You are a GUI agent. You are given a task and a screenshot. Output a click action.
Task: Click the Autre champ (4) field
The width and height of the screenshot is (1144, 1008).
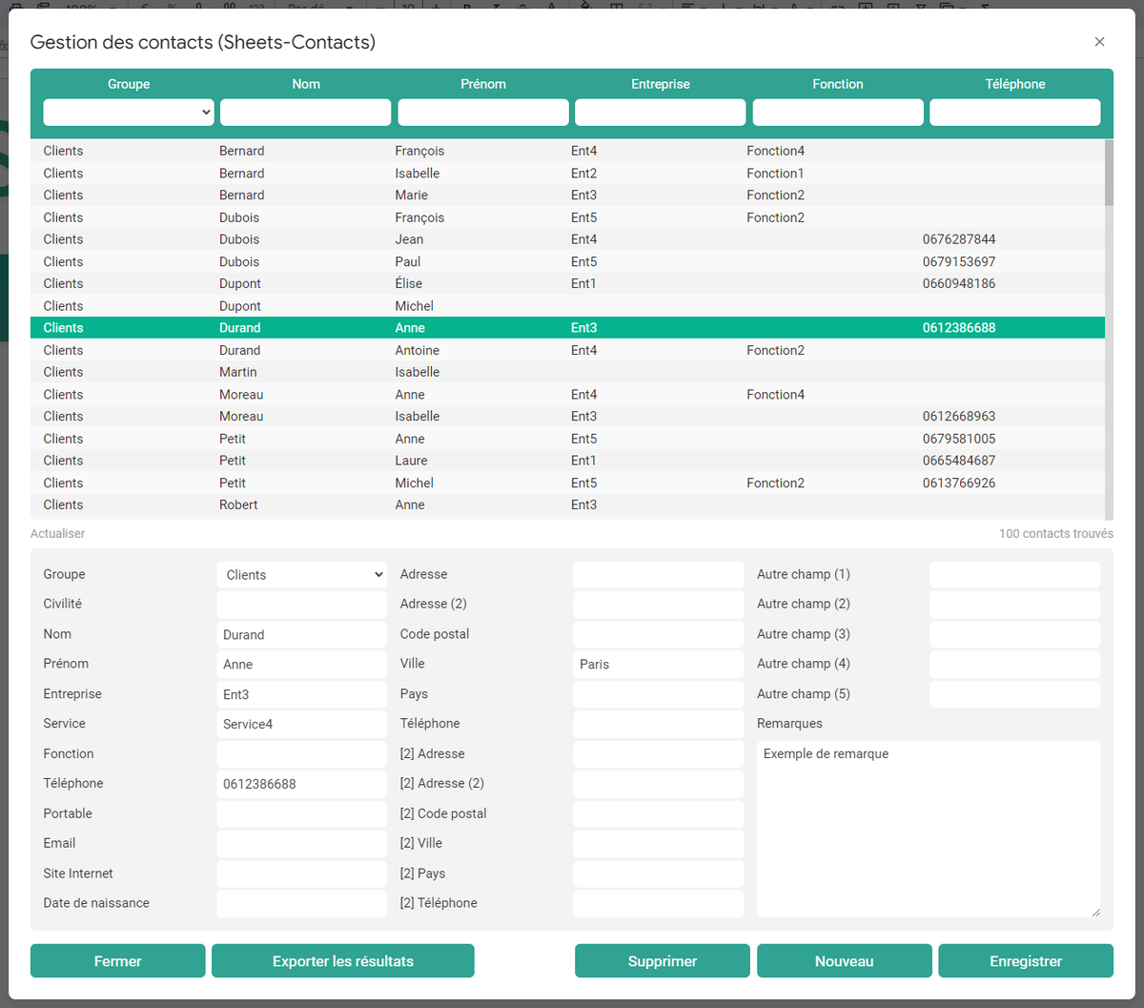1015,665
